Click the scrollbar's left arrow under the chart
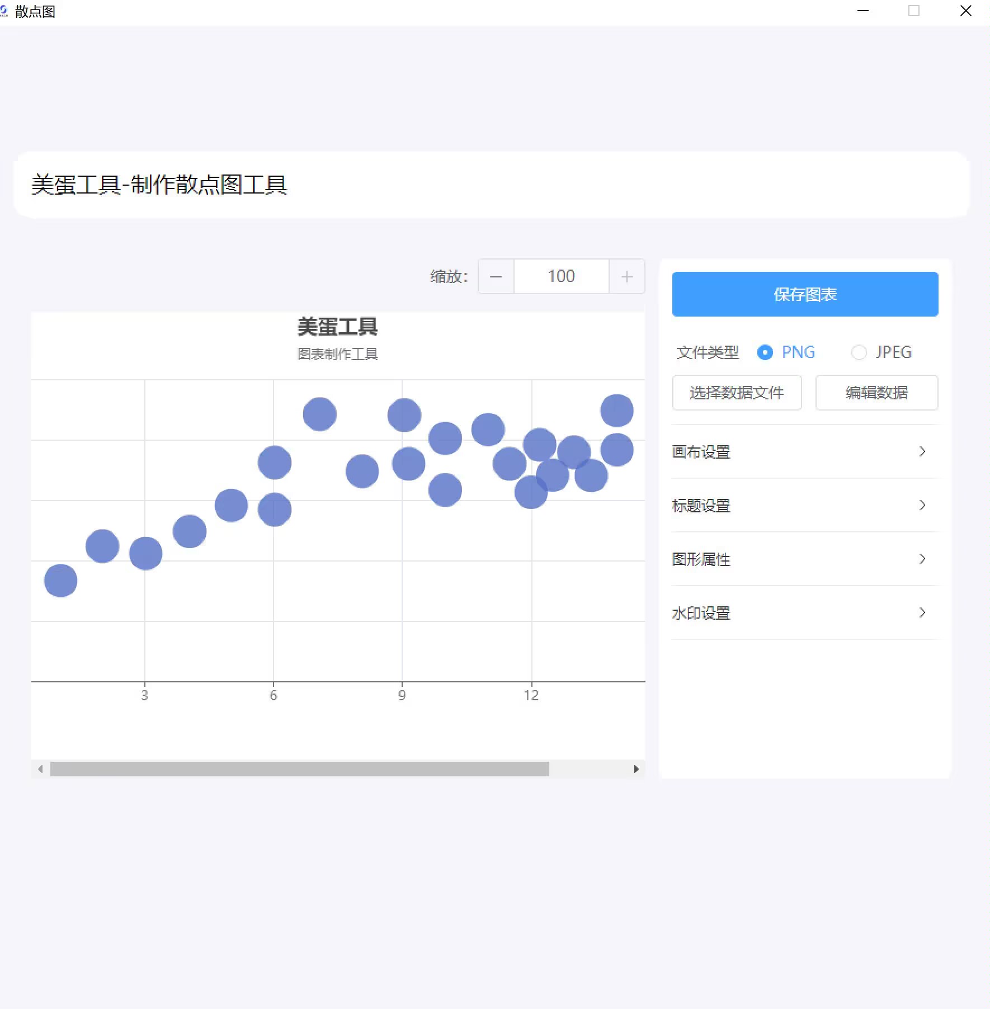 coord(40,769)
